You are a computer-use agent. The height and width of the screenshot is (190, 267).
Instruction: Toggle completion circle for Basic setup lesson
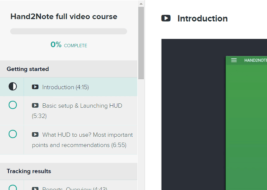pyautogui.click(x=13, y=105)
